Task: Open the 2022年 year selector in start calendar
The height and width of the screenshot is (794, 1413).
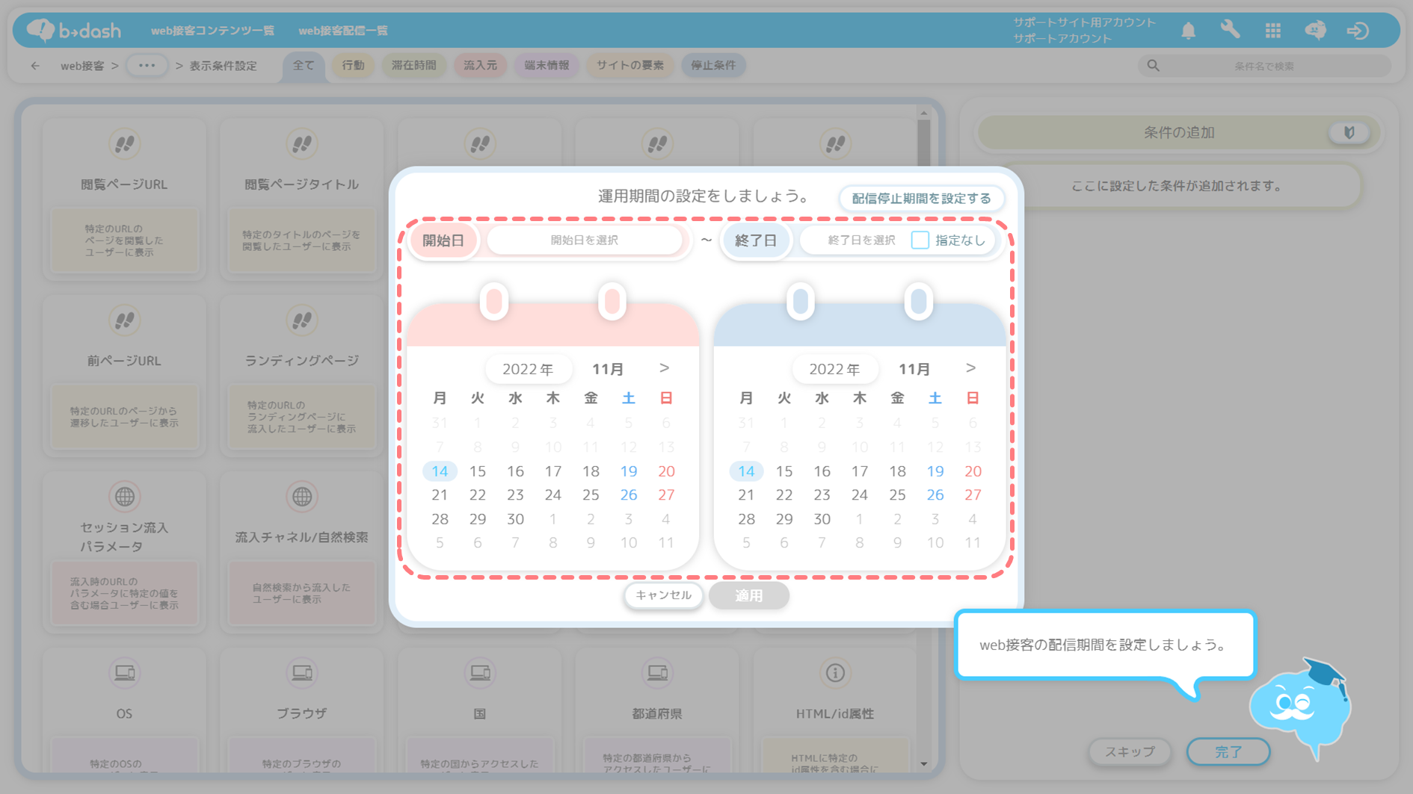Action: (528, 369)
